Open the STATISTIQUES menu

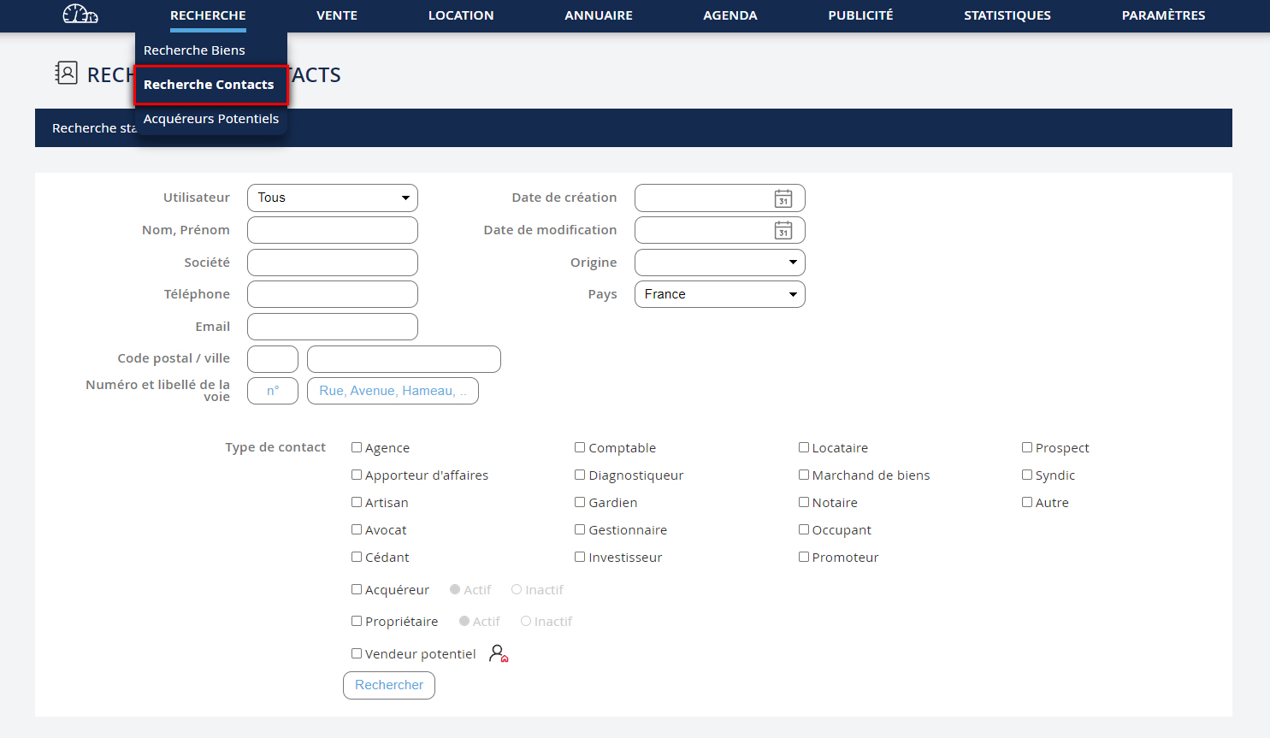1007,15
